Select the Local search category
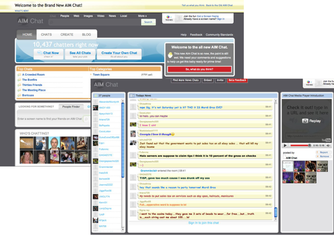 coord(124,16)
